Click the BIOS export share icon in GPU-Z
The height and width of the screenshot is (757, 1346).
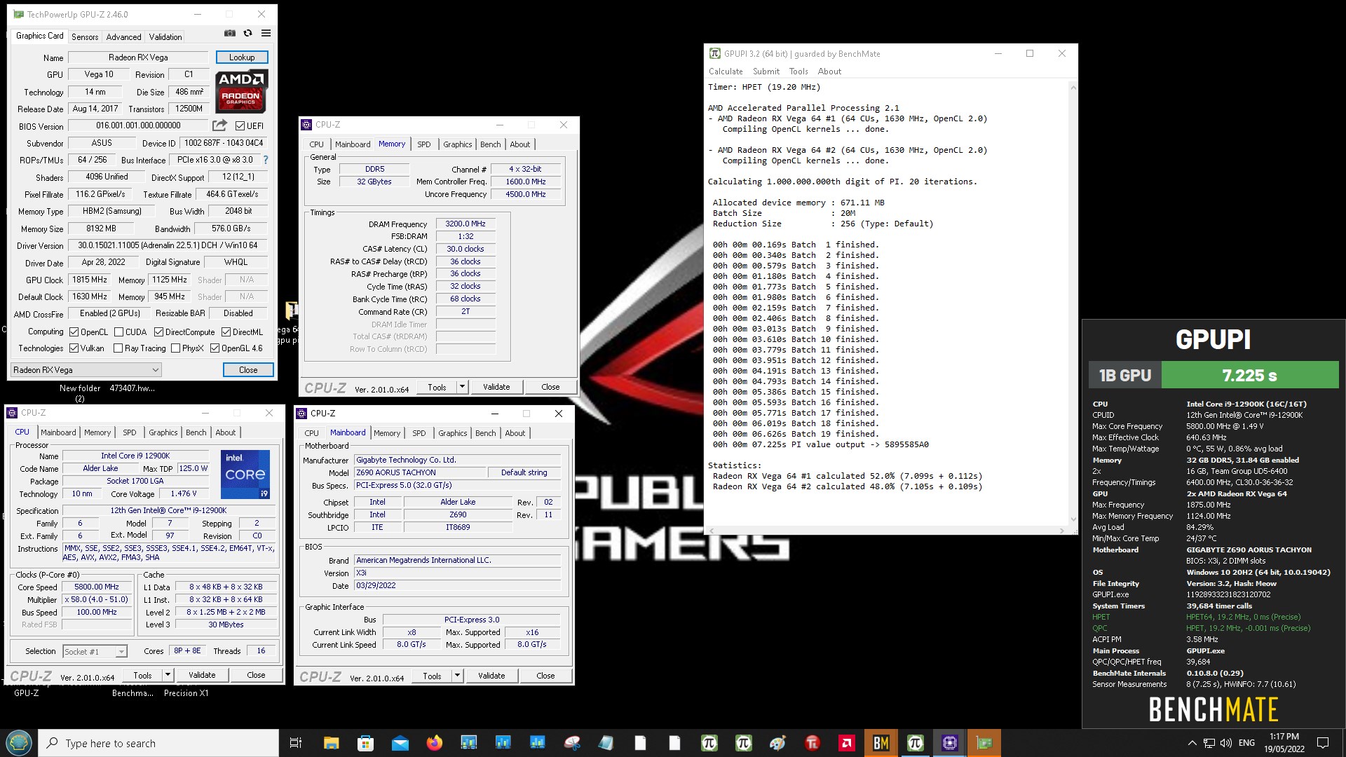pos(220,125)
